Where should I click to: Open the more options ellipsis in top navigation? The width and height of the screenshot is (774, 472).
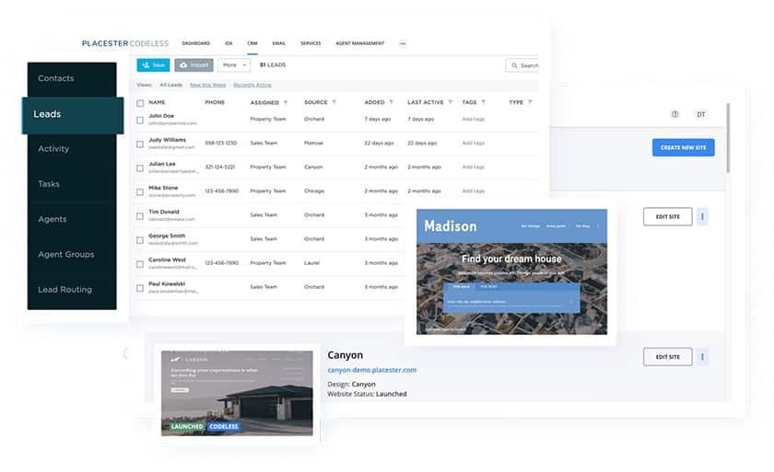[x=403, y=43]
